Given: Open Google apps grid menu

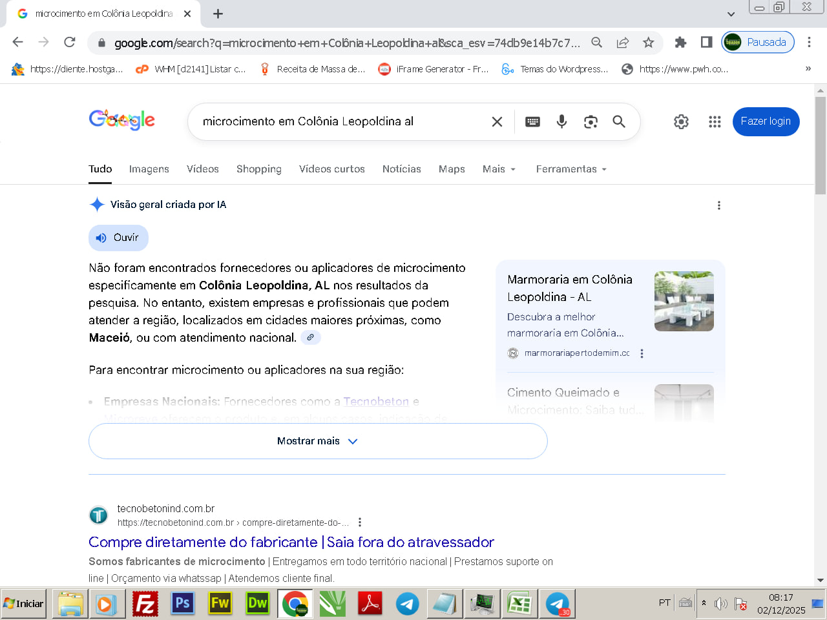Looking at the screenshot, I should [715, 121].
